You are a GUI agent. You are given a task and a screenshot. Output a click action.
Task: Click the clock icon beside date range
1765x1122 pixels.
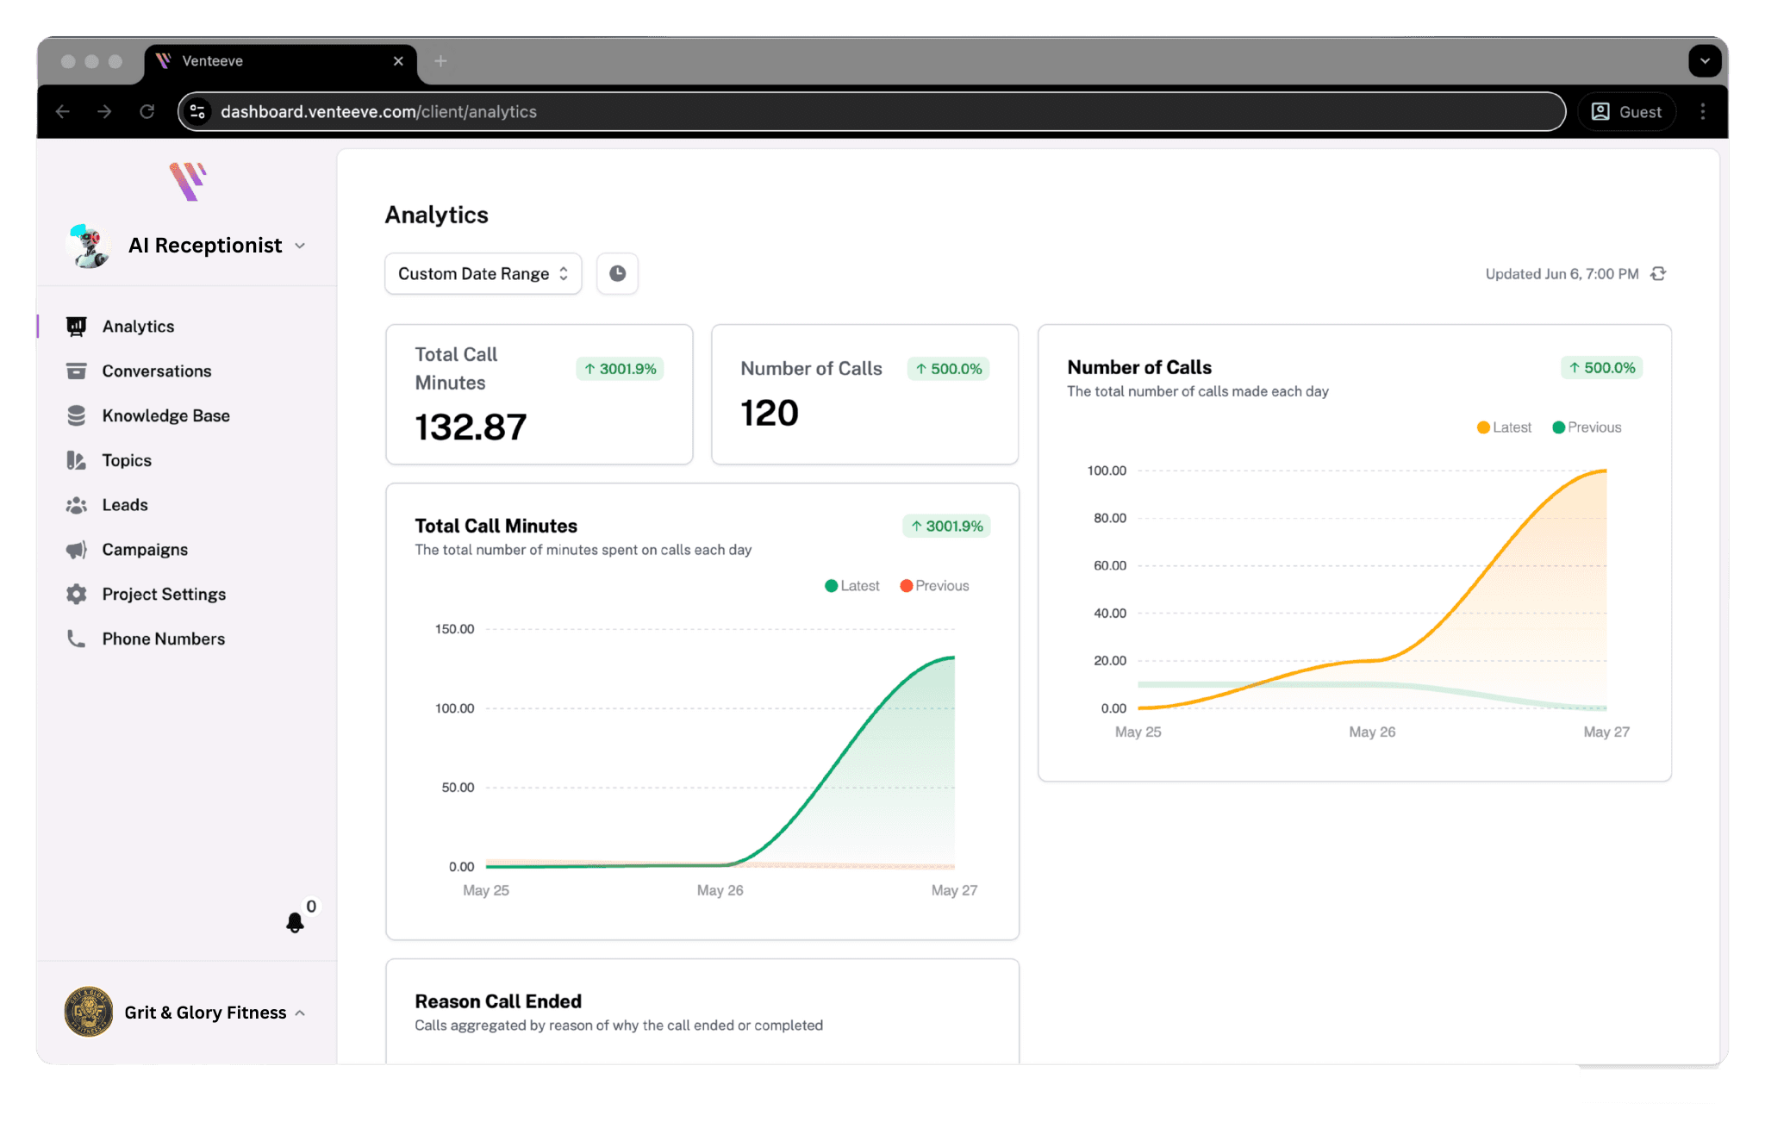click(x=617, y=273)
